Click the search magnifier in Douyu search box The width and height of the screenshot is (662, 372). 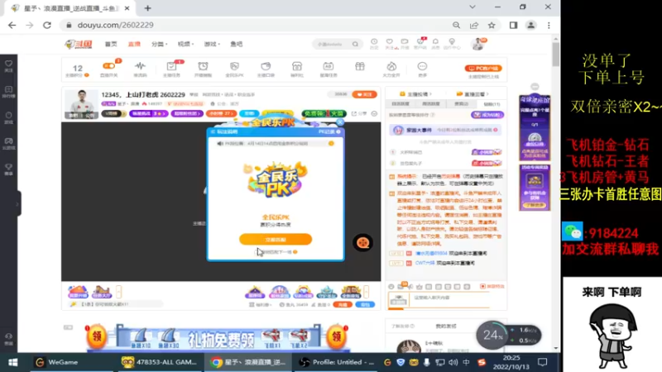pyautogui.click(x=356, y=44)
